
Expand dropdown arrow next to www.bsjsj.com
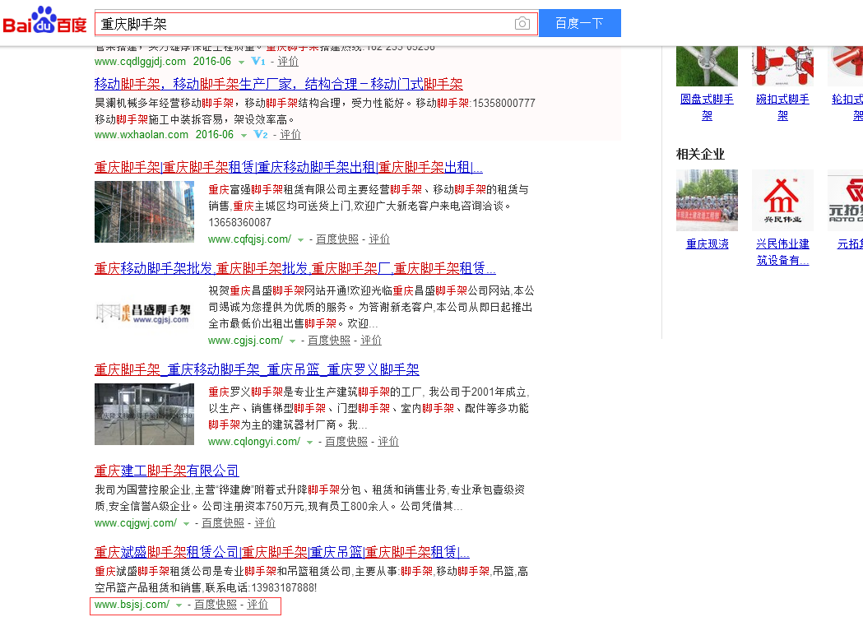[x=179, y=605]
